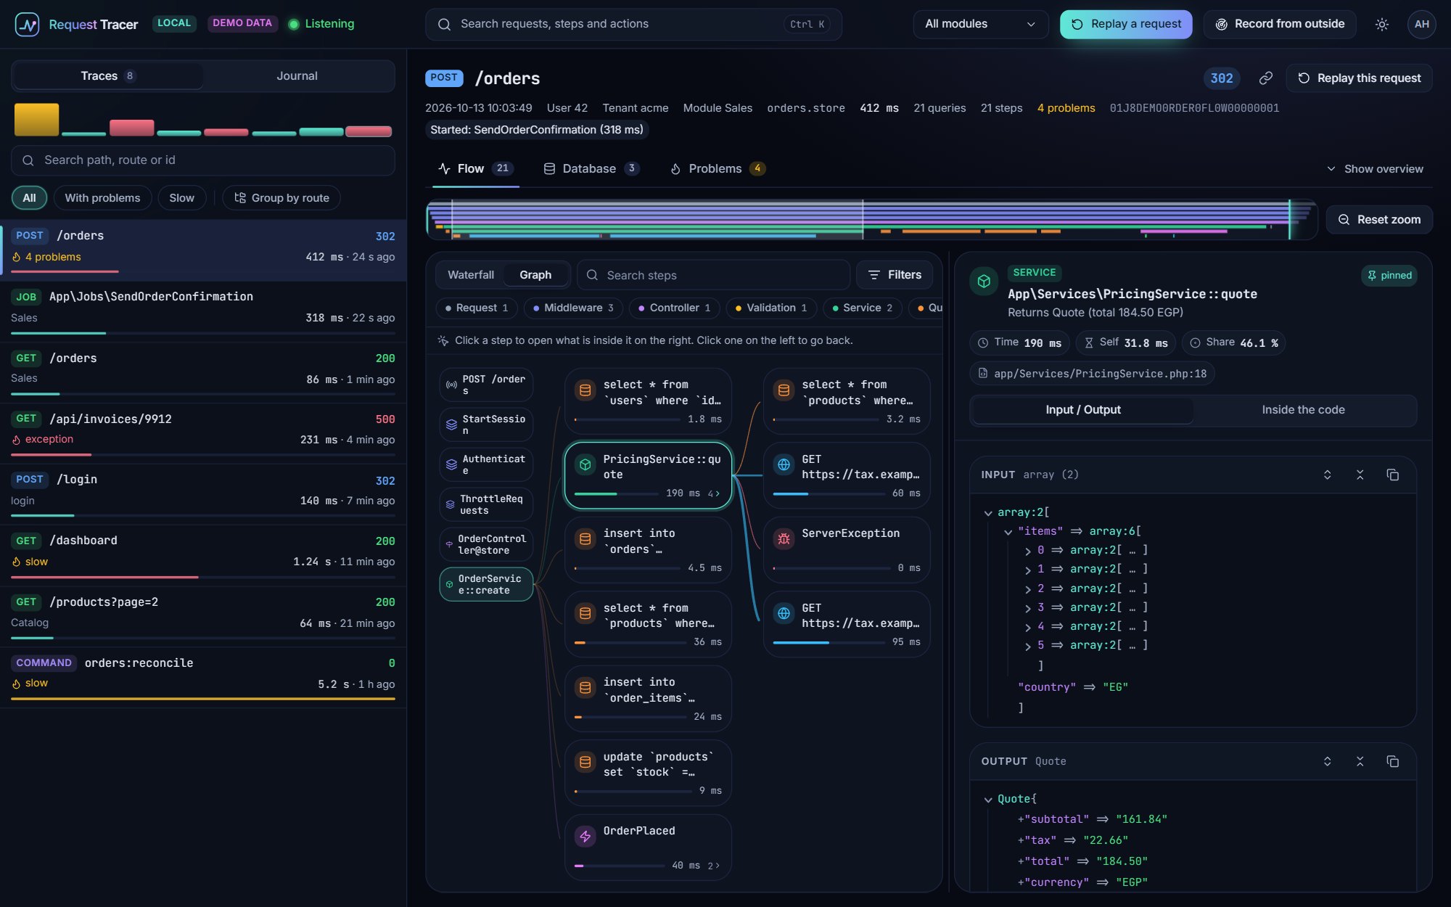Click the globe icon of the 95 ms GET step
Image resolution: width=1451 pixels, height=907 pixels.
[784, 613]
